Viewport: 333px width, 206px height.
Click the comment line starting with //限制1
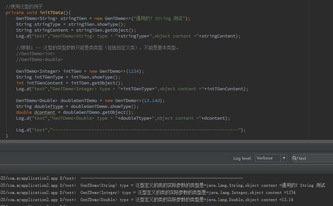pyautogui.click(x=97, y=48)
